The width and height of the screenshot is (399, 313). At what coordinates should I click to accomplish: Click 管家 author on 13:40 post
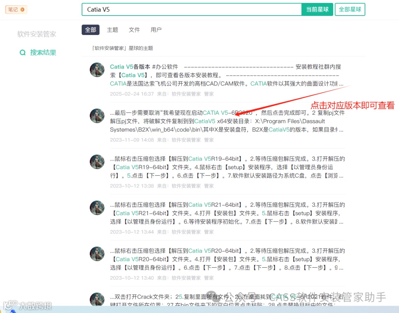(209, 278)
